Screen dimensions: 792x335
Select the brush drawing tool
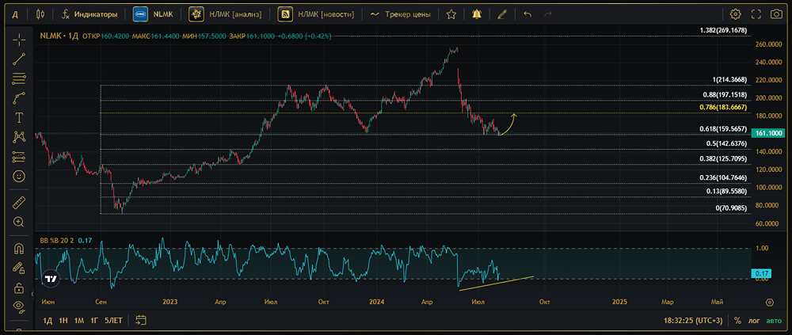coord(19,98)
